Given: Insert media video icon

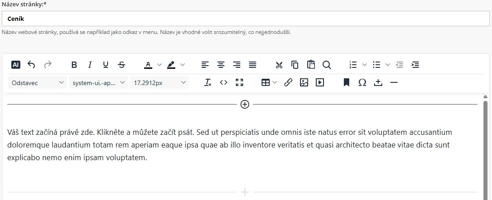Looking at the screenshot, I should coord(320,82).
